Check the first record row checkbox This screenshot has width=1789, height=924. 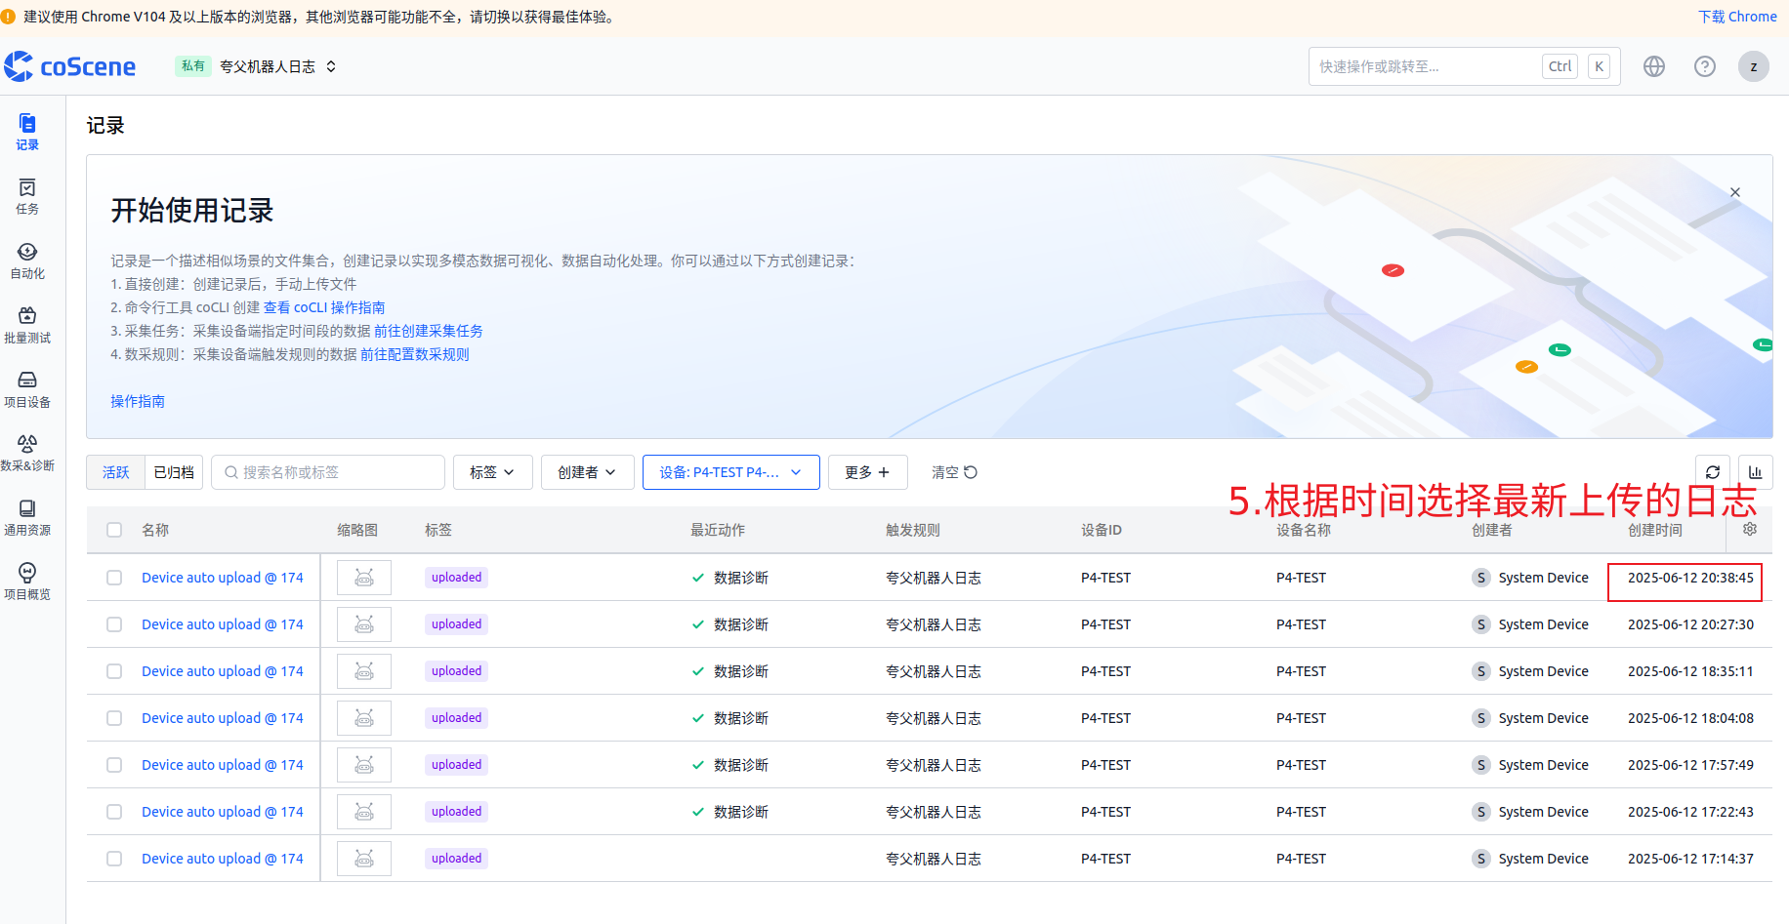pos(114,578)
